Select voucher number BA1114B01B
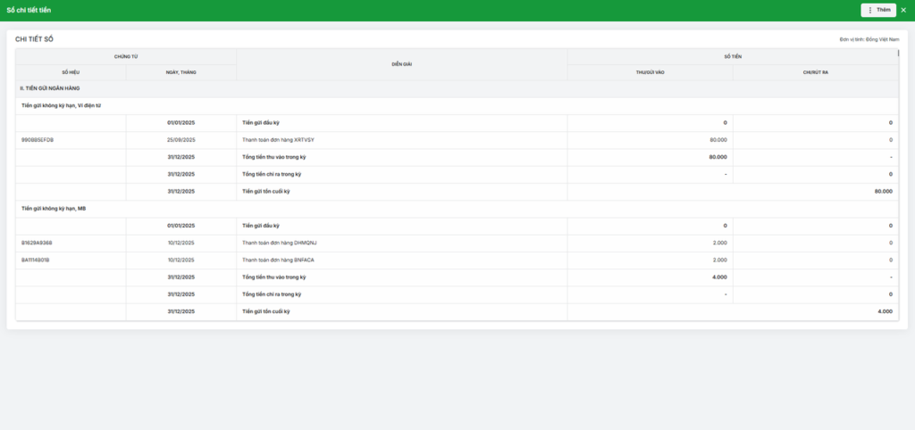 [36, 260]
